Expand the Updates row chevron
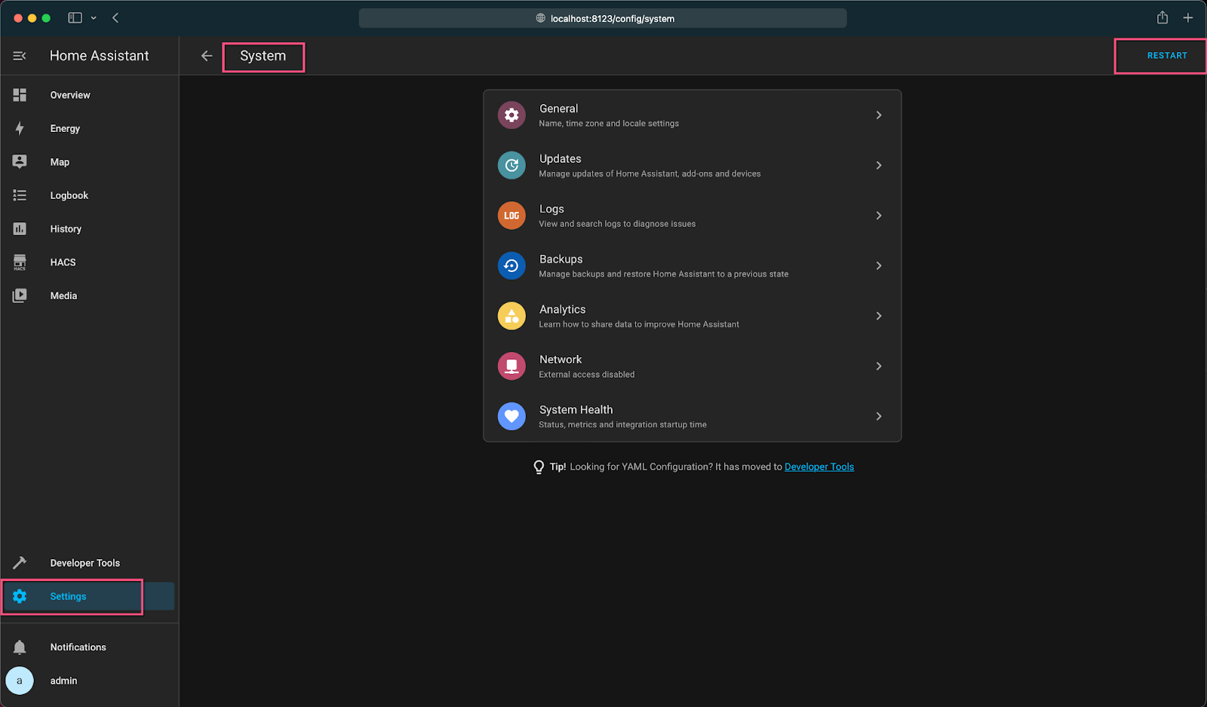 tap(879, 165)
